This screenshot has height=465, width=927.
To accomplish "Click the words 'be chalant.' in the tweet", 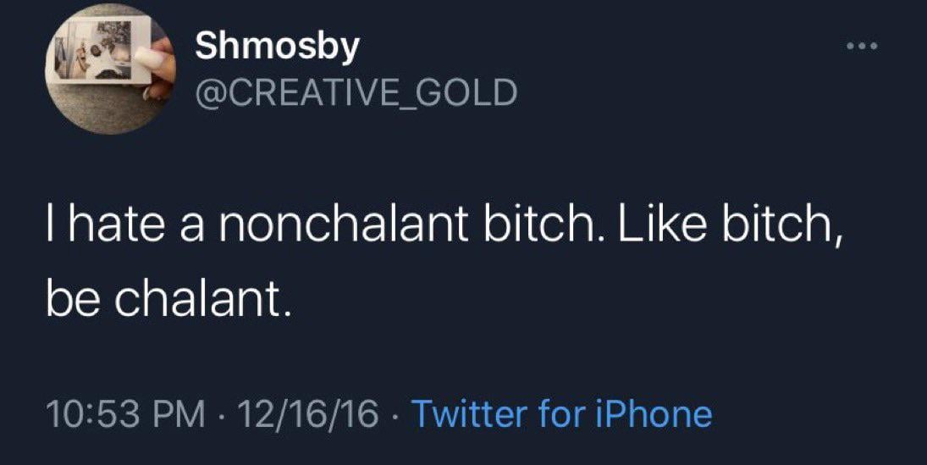I will [169, 299].
